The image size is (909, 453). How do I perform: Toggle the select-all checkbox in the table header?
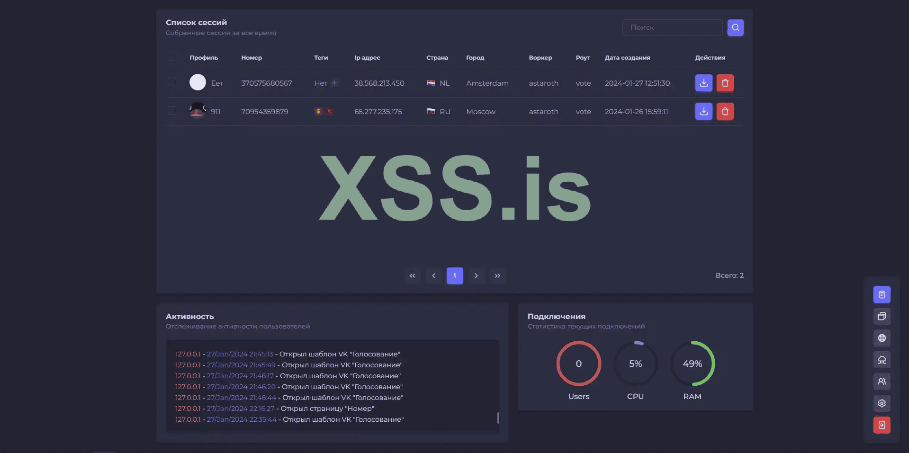pyautogui.click(x=172, y=57)
